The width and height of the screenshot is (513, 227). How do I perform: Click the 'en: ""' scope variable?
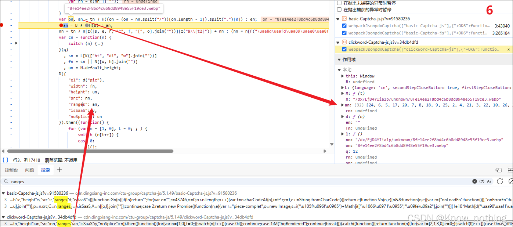tap(353, 122)
